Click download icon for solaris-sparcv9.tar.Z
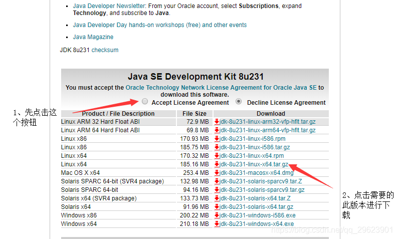This screenshot has height=239, width=397. 217,181
